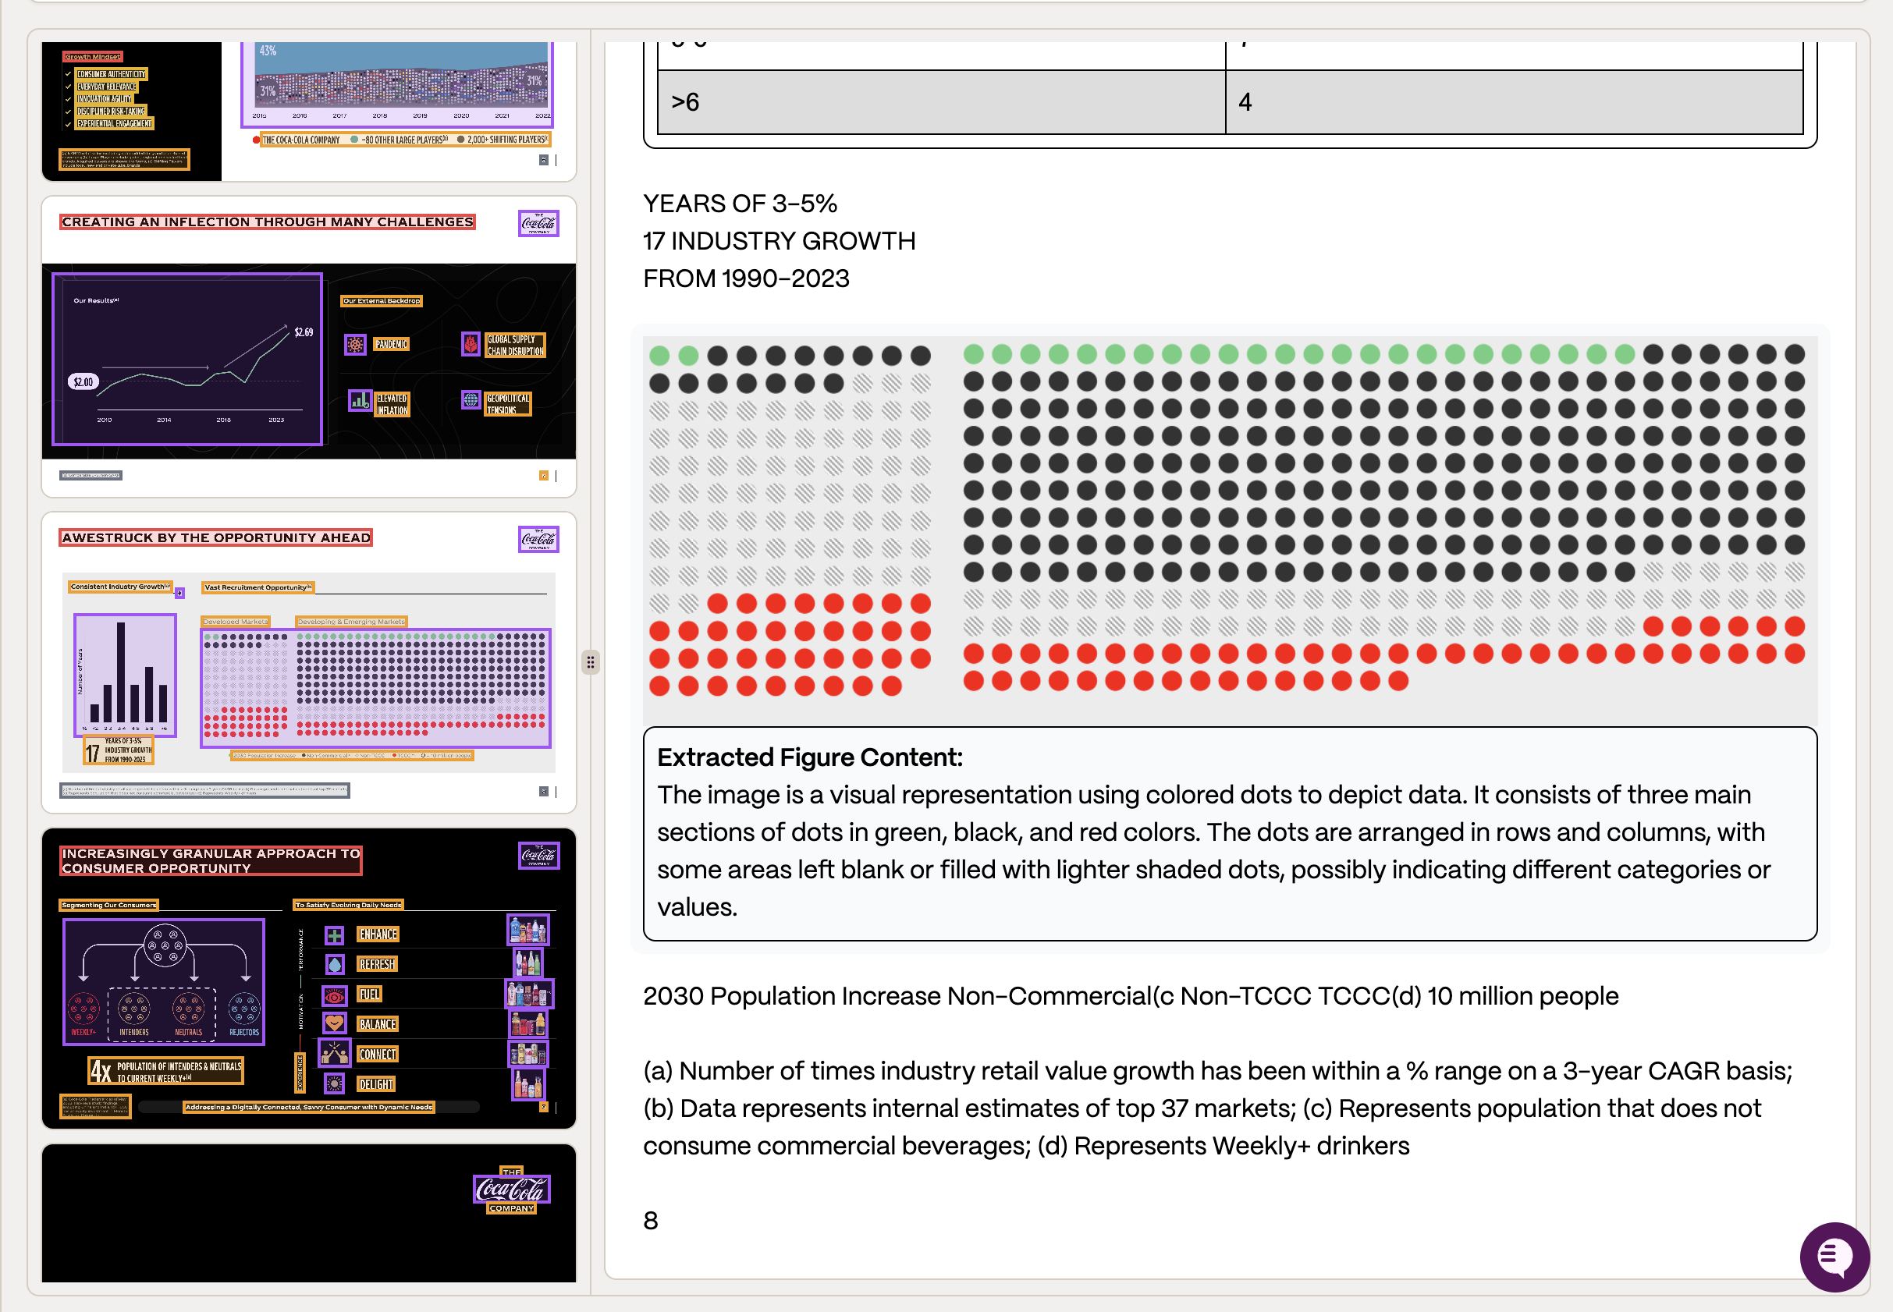Image resolution: width=1893 pixels, height=1312 pixels.
Task: Select Coca-Cola logo on Increasingly Granular slide
Action: tap(538, 856)
